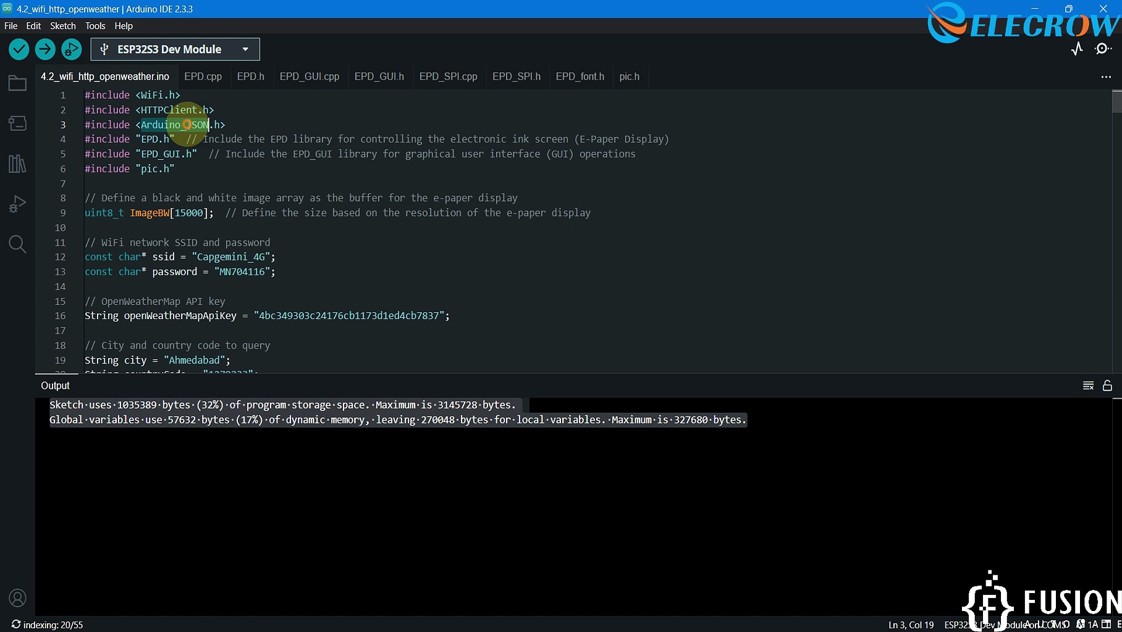Click the City and country code comment
This screenshot has height=632, width=1122.
pos(177,346)
